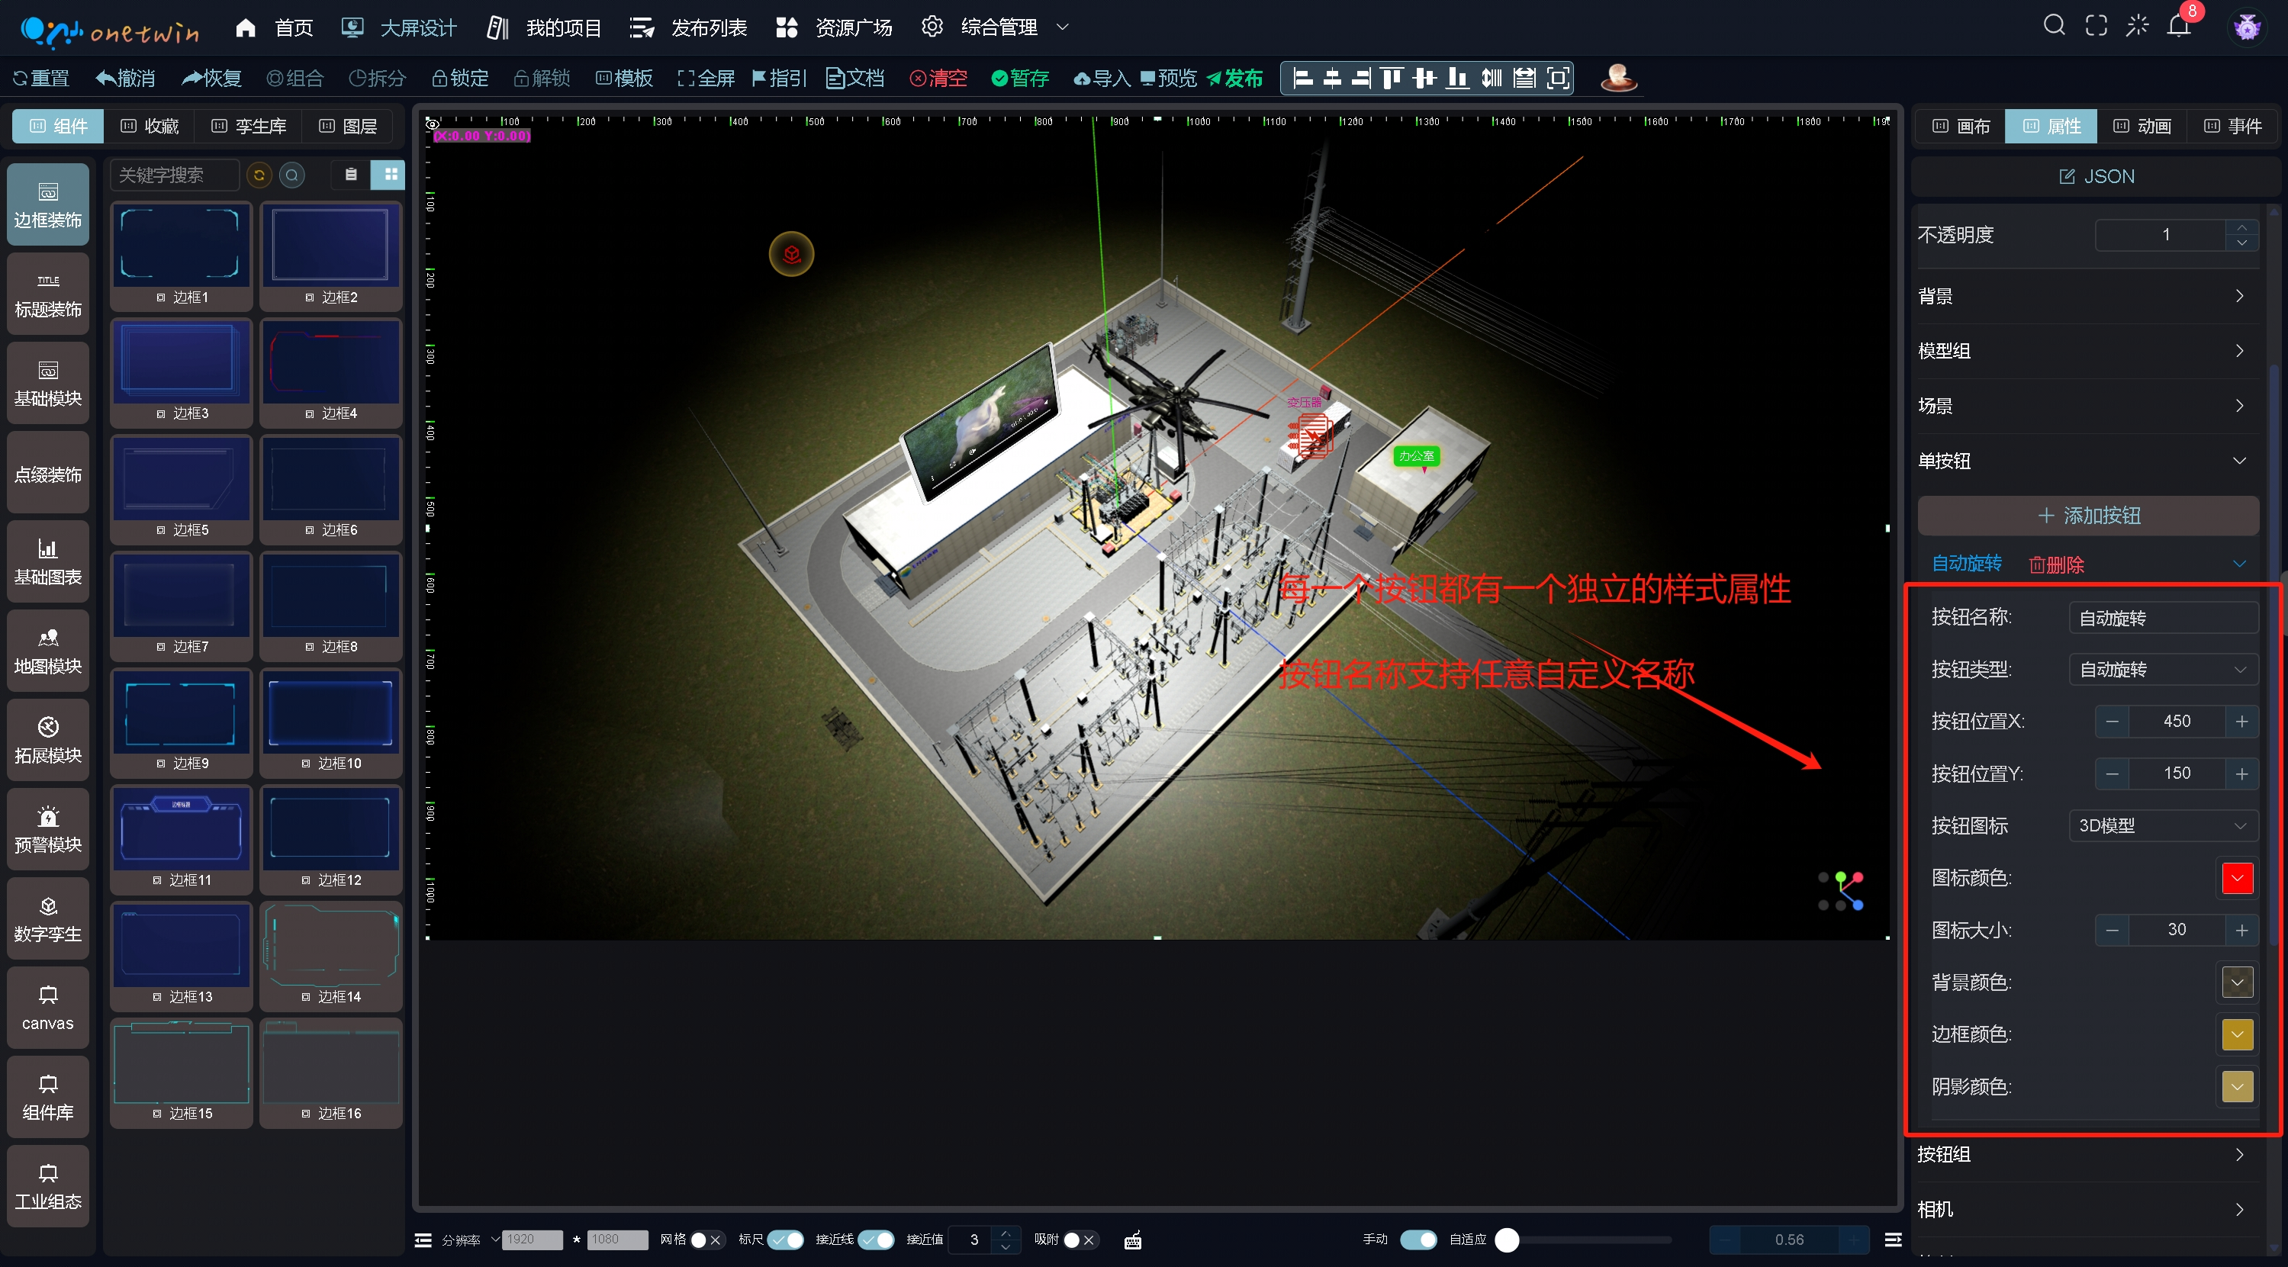This screenshot has width=2288, height=1267.
Task: Click the keyboard shortcuts icon in the status bar
Action: 1132,1240
